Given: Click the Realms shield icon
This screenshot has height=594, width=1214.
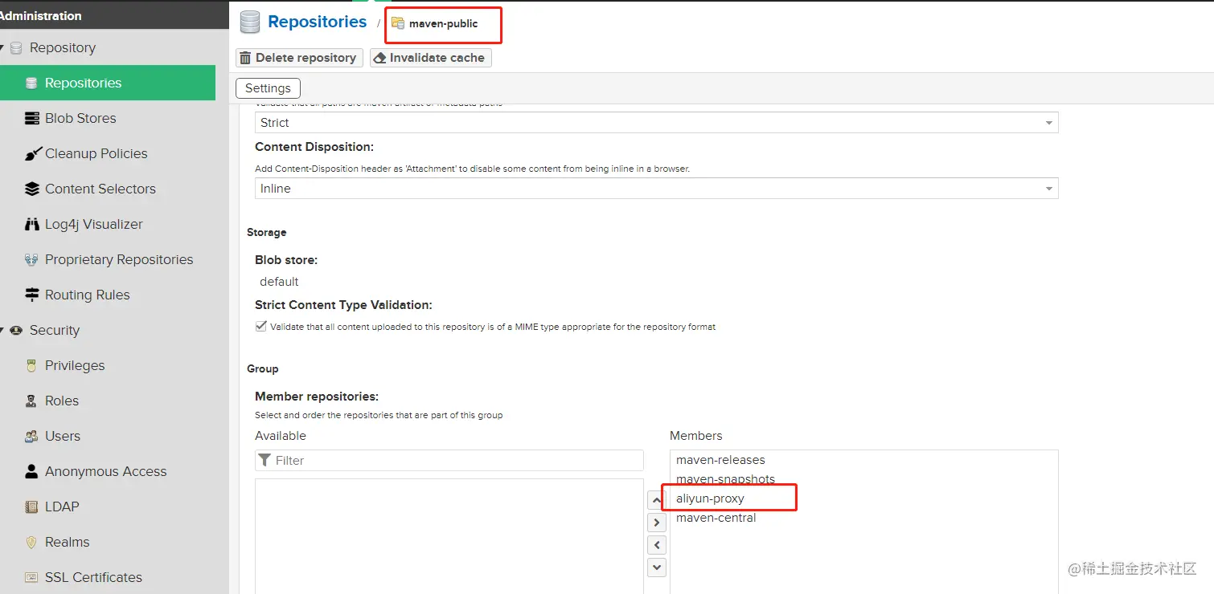Looking at the screenshot, I should tap(31, 543).
